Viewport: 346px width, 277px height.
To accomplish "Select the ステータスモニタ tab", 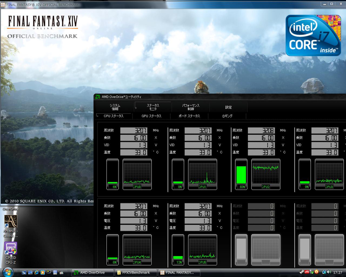I will point(153,107).
